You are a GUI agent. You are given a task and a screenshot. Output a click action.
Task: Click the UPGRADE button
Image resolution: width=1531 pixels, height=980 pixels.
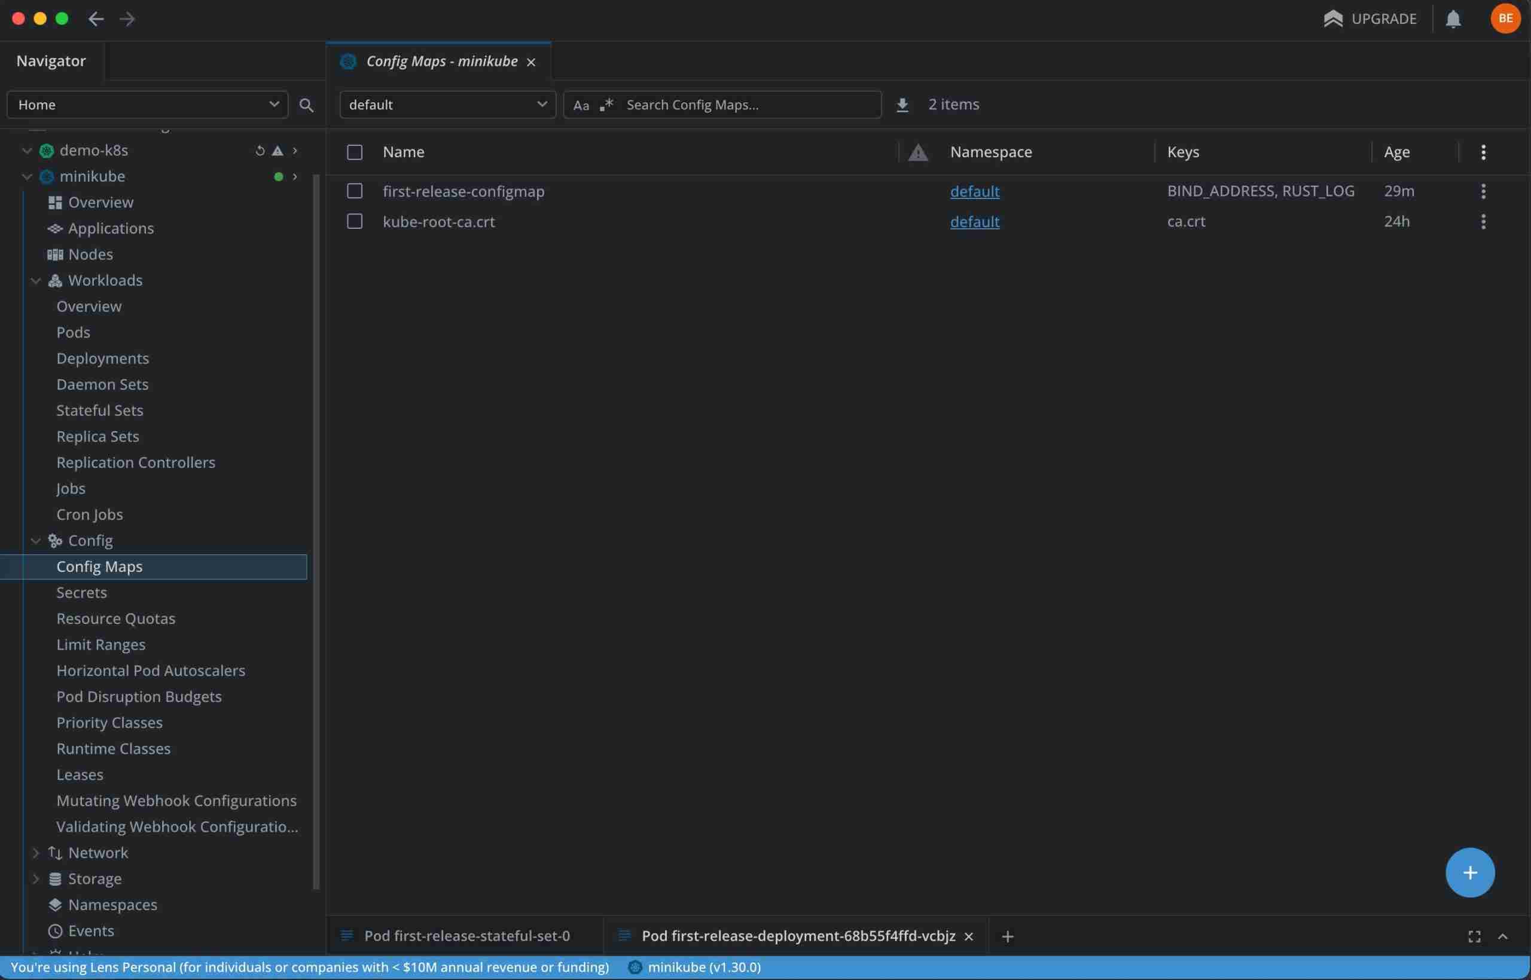(x=1370, y=19)
